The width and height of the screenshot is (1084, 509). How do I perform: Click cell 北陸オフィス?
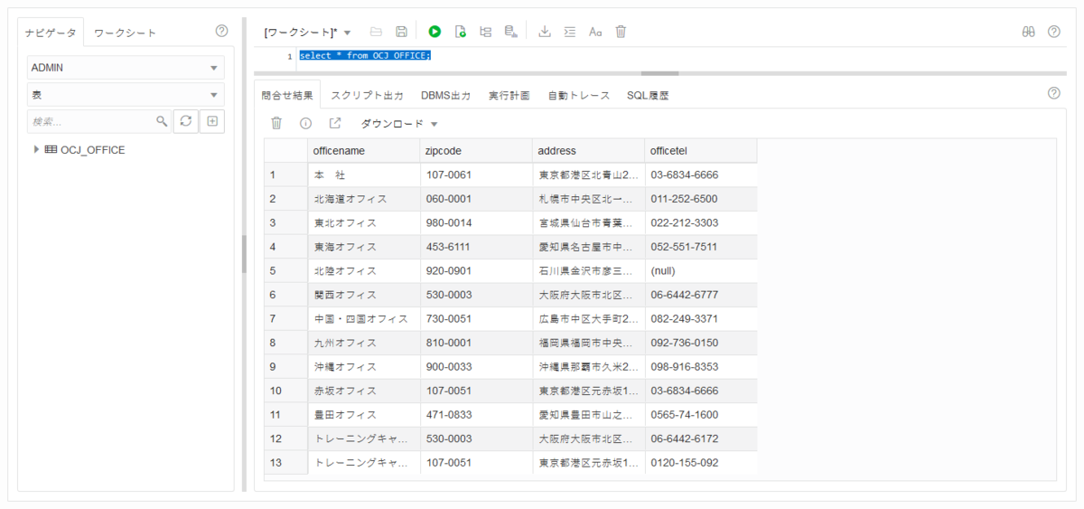(364, 270)
